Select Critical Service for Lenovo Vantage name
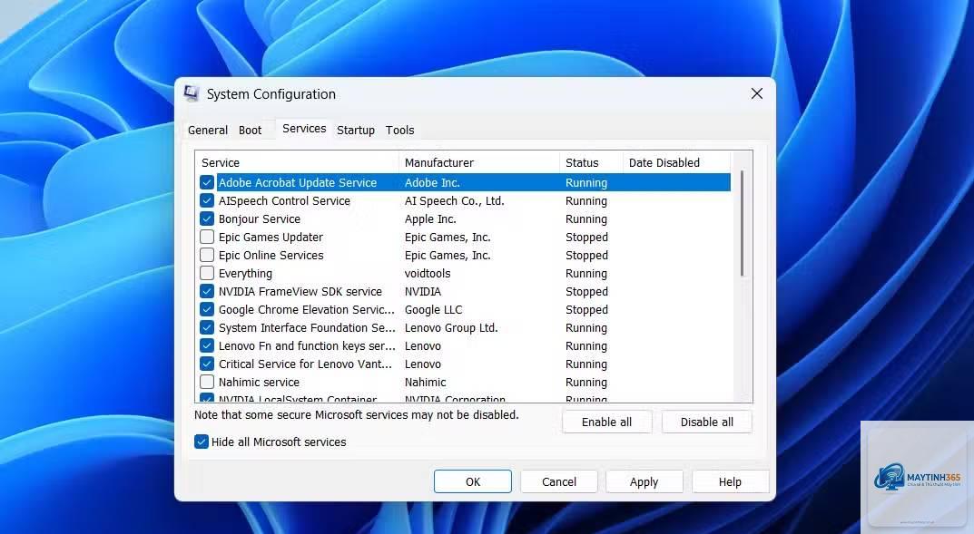The width and height of the screenshot is (974, 534). click(305, 364)
